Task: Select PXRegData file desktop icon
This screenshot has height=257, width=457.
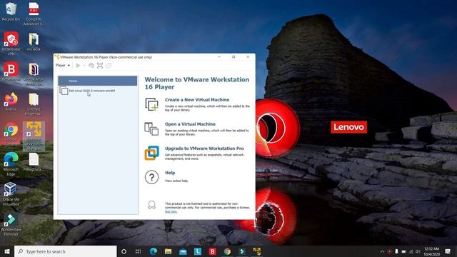Action: (x=34, y=162)
